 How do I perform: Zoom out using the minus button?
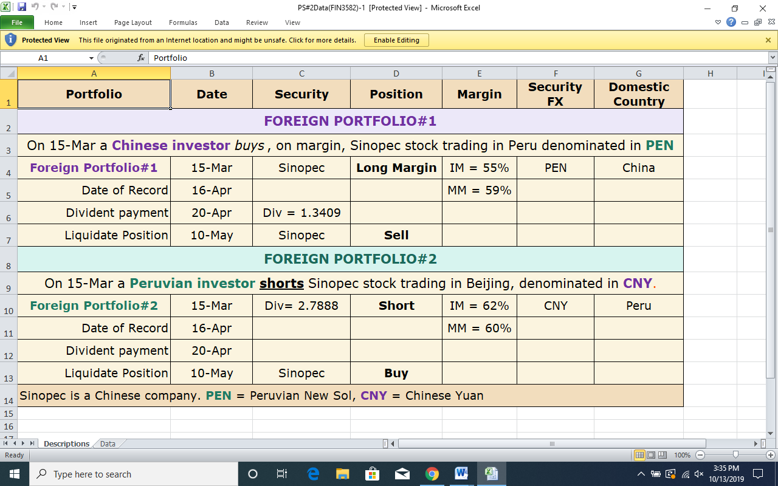[700, 454]
